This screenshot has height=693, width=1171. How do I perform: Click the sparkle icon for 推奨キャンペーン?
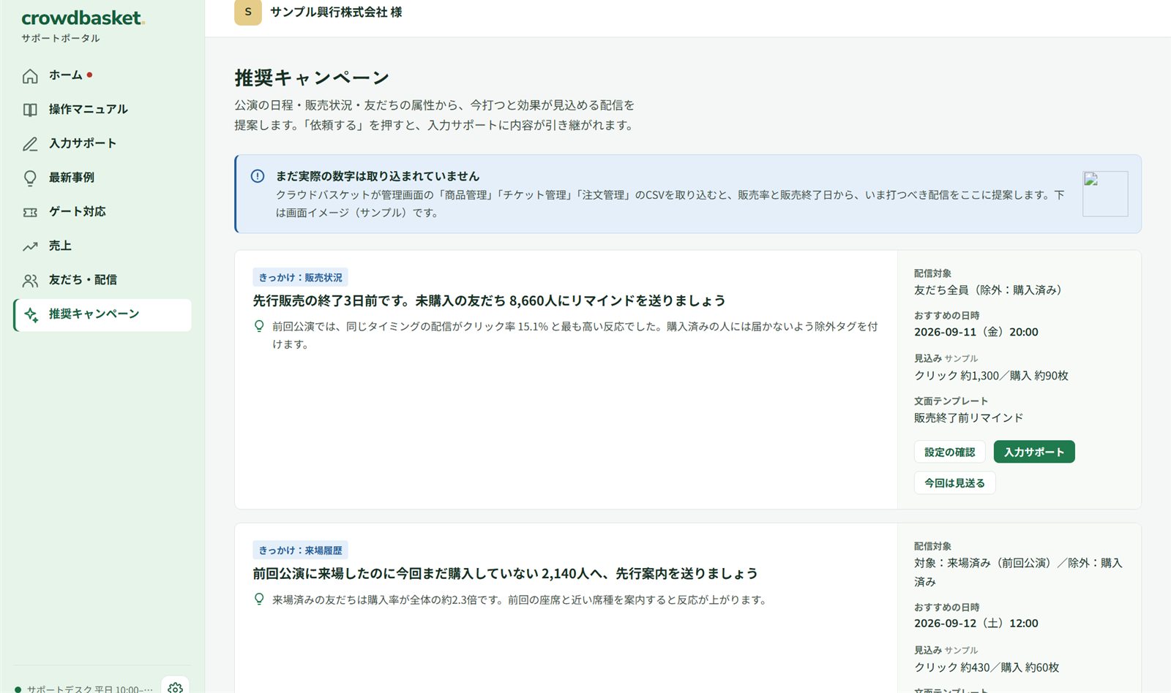[x=31, y=314]
